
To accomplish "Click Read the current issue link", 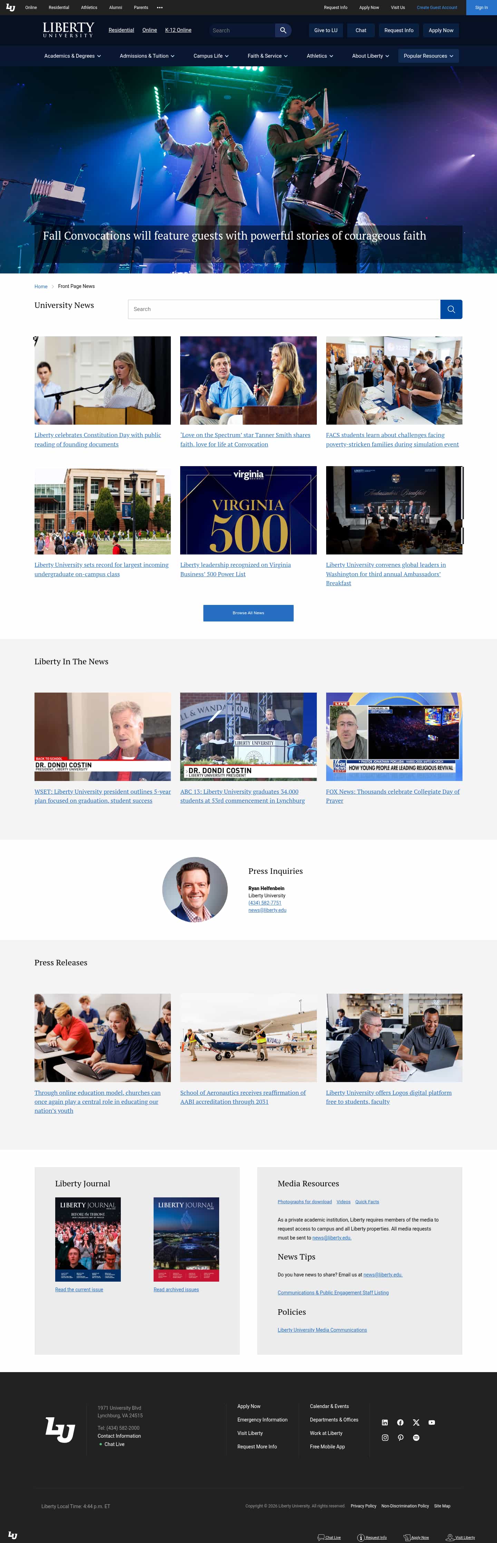I will (x=79, y=1290).
